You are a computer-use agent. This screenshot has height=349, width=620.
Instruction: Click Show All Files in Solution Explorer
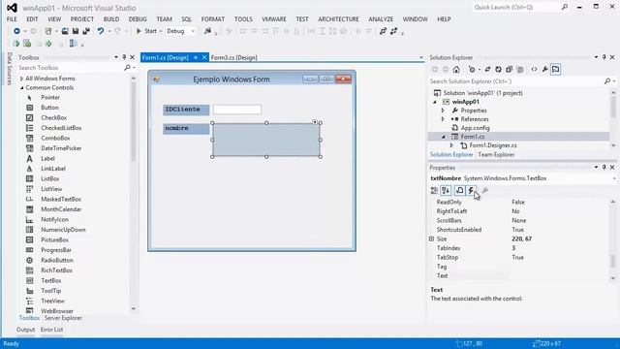520,69
